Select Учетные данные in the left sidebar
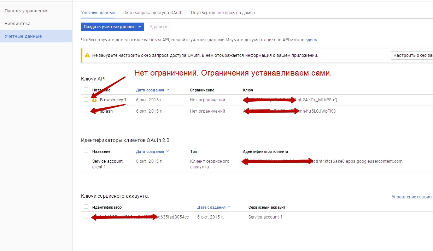Image resolution: width=433 pixels, height=251 pixels. point(36,36)
